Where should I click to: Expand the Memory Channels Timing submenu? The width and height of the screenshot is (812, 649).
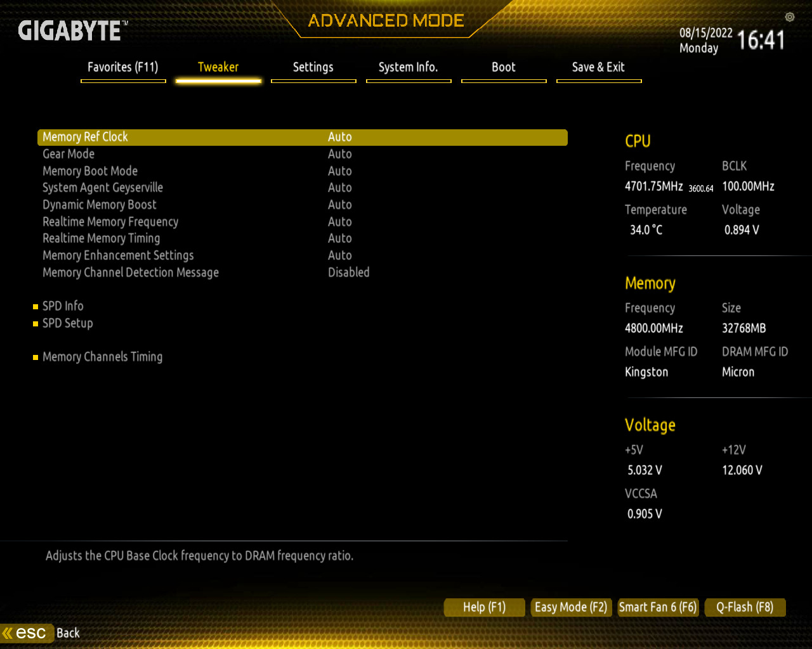point(102,357)
